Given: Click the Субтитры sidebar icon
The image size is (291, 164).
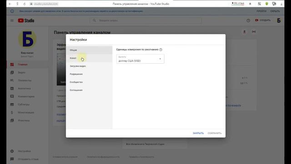Looking at the screenshot, I should click(x=12, y=104).
